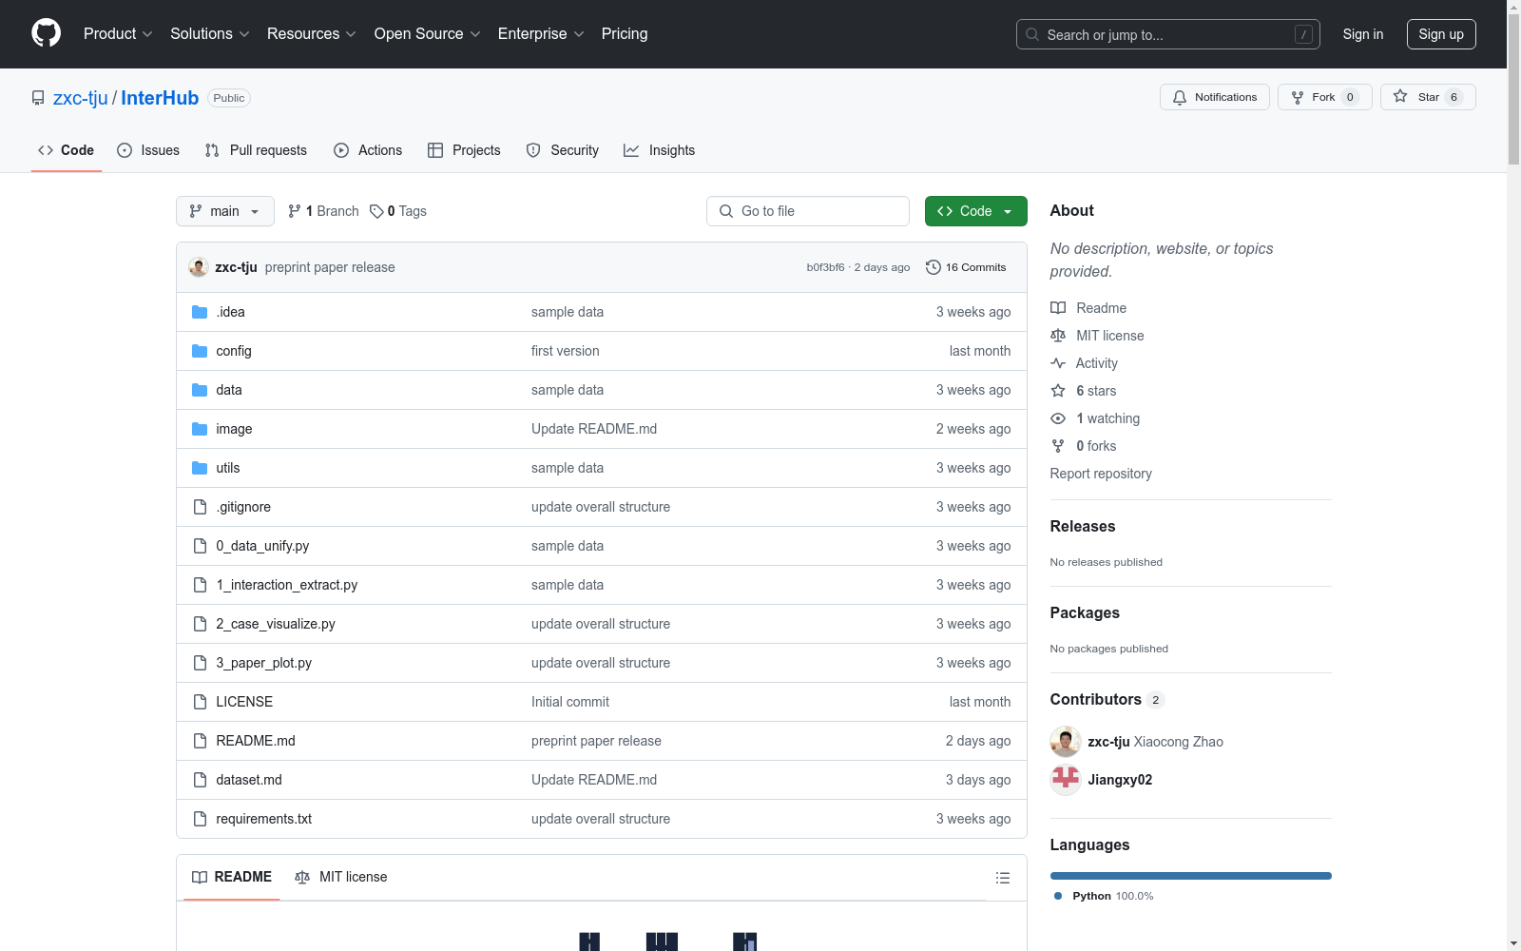Click the blue Python language dot

coord(1058,896)
